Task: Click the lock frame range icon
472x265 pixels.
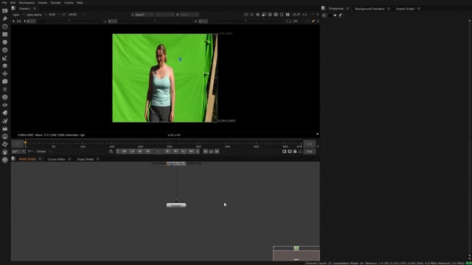Action: click(295, 152)
